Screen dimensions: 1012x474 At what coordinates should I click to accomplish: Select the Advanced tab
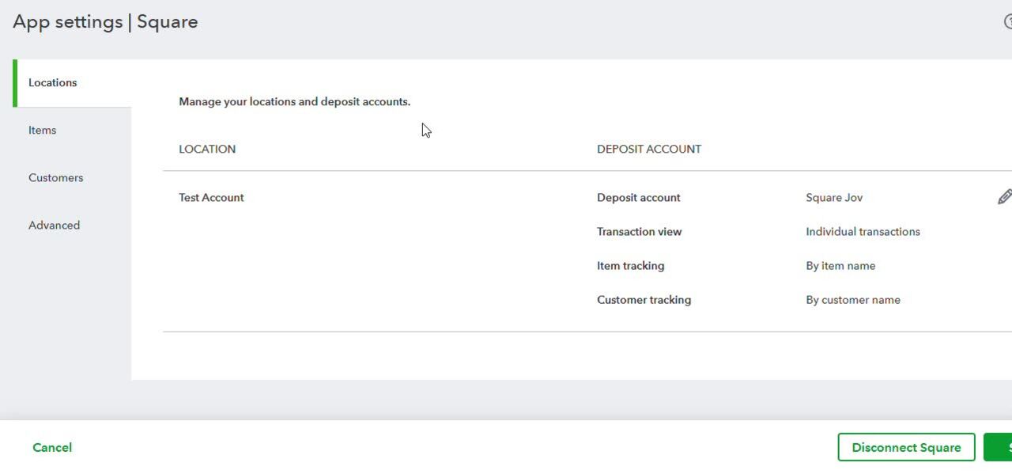pyautogui.click(x=55, y=226)
